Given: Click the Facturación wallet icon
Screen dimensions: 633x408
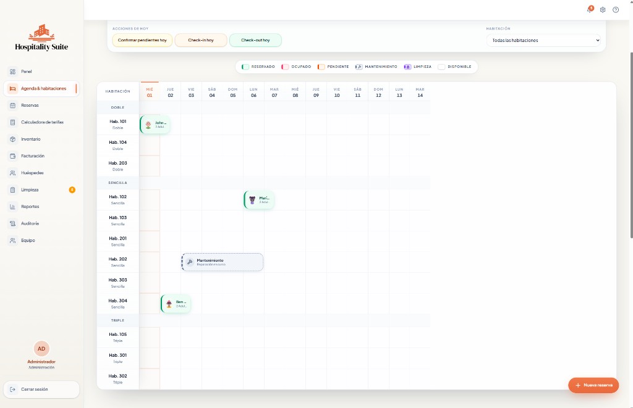Looking at the screenshot, I should [13, 156].
